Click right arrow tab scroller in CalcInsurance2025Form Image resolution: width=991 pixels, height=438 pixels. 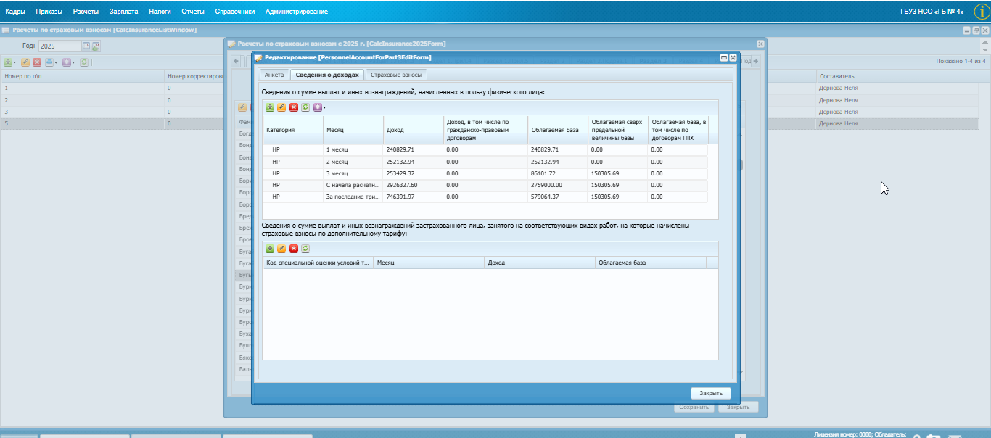[x=755, y=61]
